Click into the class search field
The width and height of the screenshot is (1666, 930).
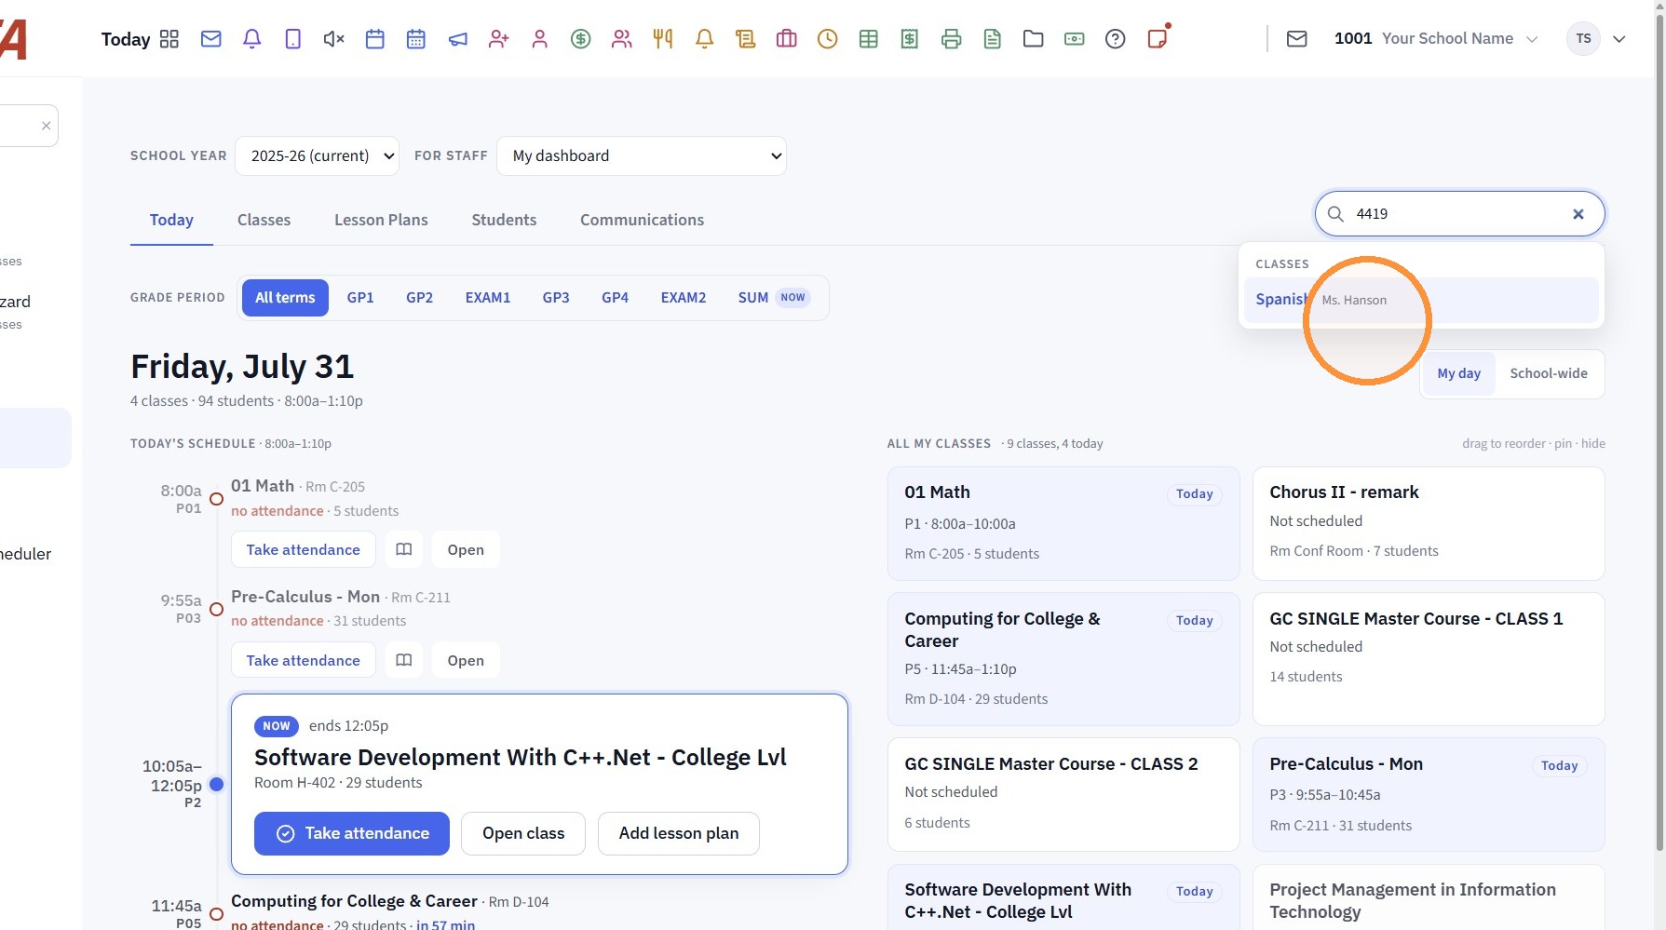click(x=1458, y=214)
